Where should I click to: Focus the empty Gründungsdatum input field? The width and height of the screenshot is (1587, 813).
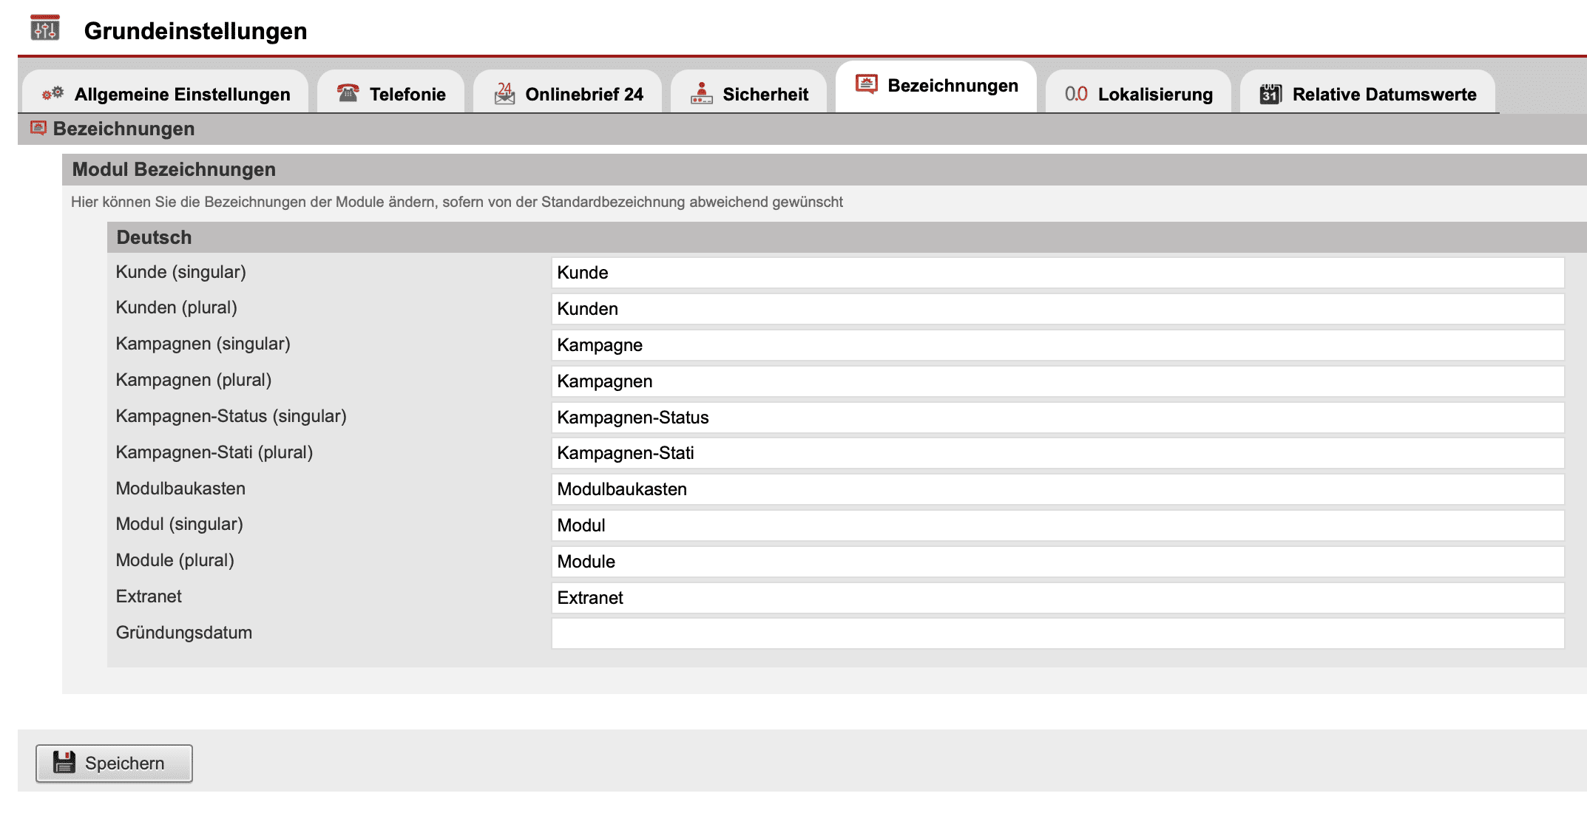[1058, 633]
